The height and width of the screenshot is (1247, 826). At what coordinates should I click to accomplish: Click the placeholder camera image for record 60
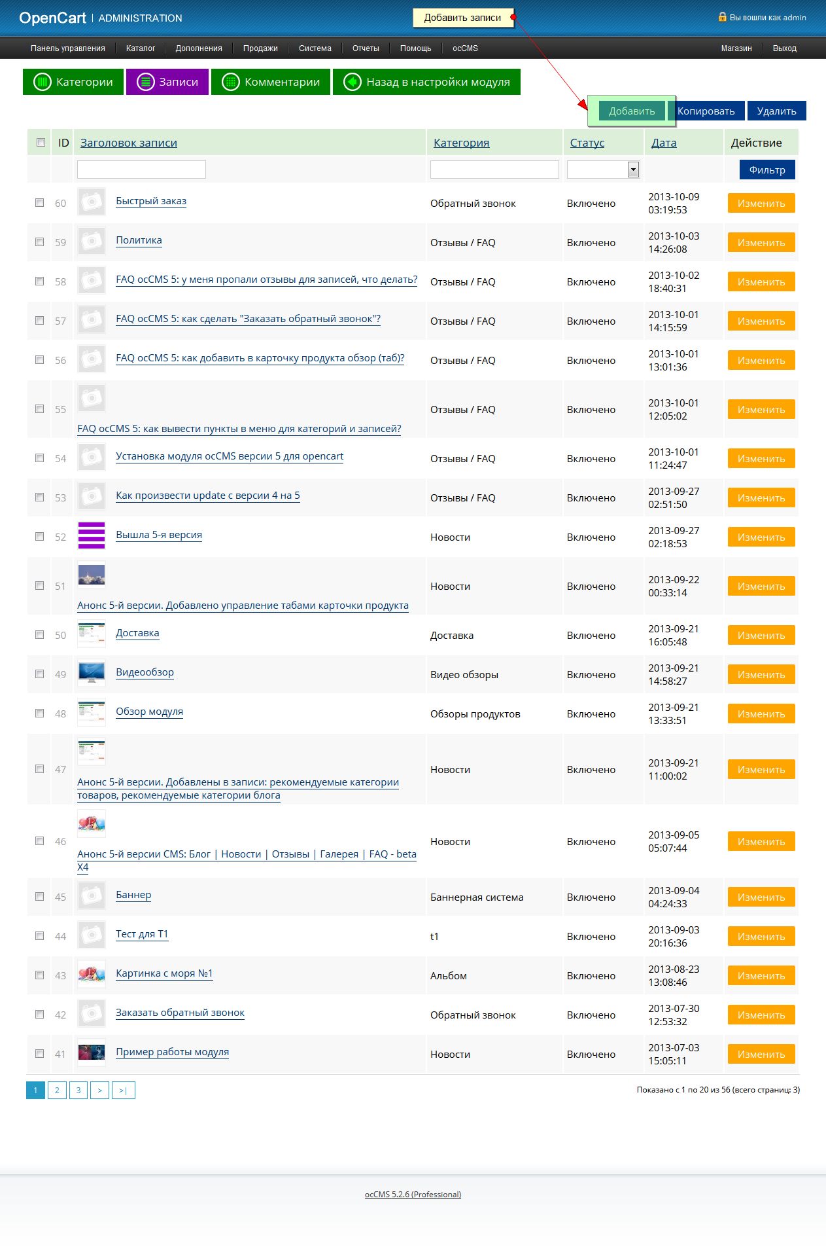click(92, 202)
